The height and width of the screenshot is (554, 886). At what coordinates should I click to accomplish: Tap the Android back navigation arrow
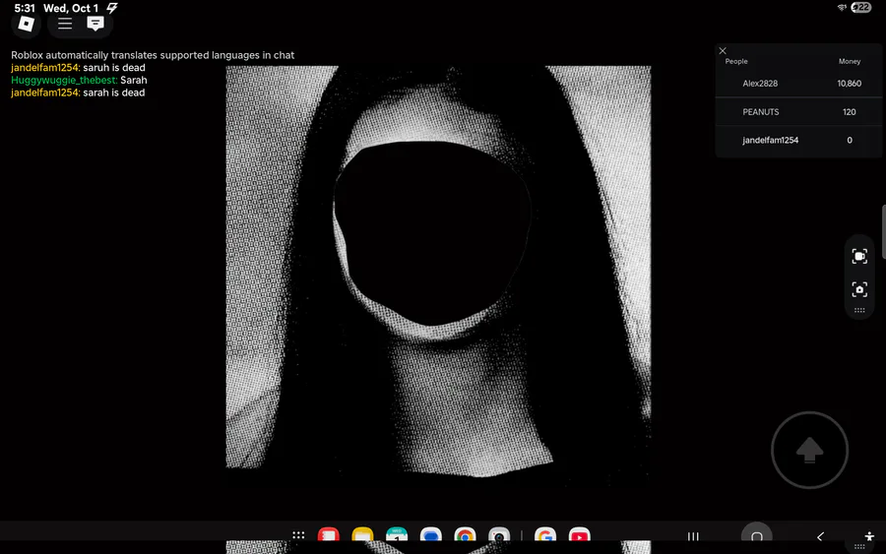pyautogui.click(x=820, y=536)
